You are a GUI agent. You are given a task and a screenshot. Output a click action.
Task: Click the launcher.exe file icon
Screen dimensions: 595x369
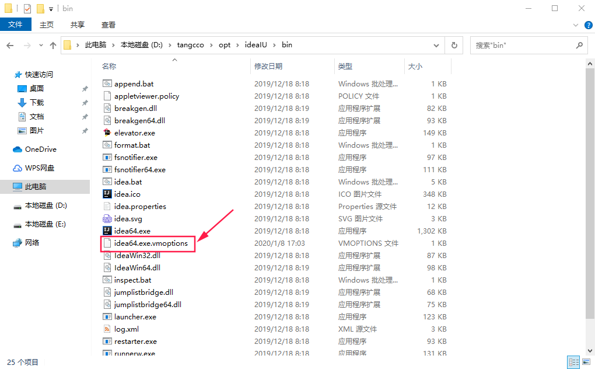pos(107,316)
